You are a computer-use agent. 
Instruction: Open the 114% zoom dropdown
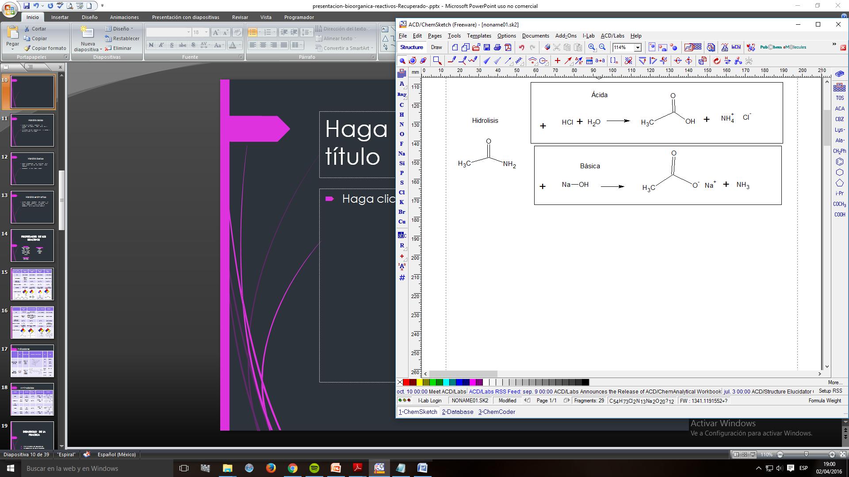click(638, 47)
